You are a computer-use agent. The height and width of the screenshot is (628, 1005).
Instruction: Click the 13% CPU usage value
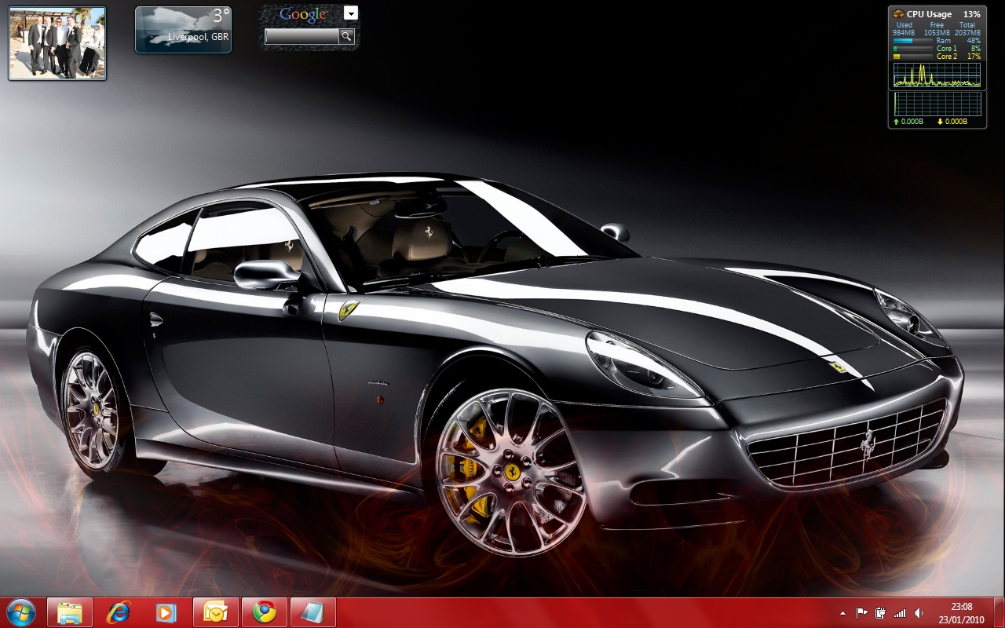coord(972,14)
